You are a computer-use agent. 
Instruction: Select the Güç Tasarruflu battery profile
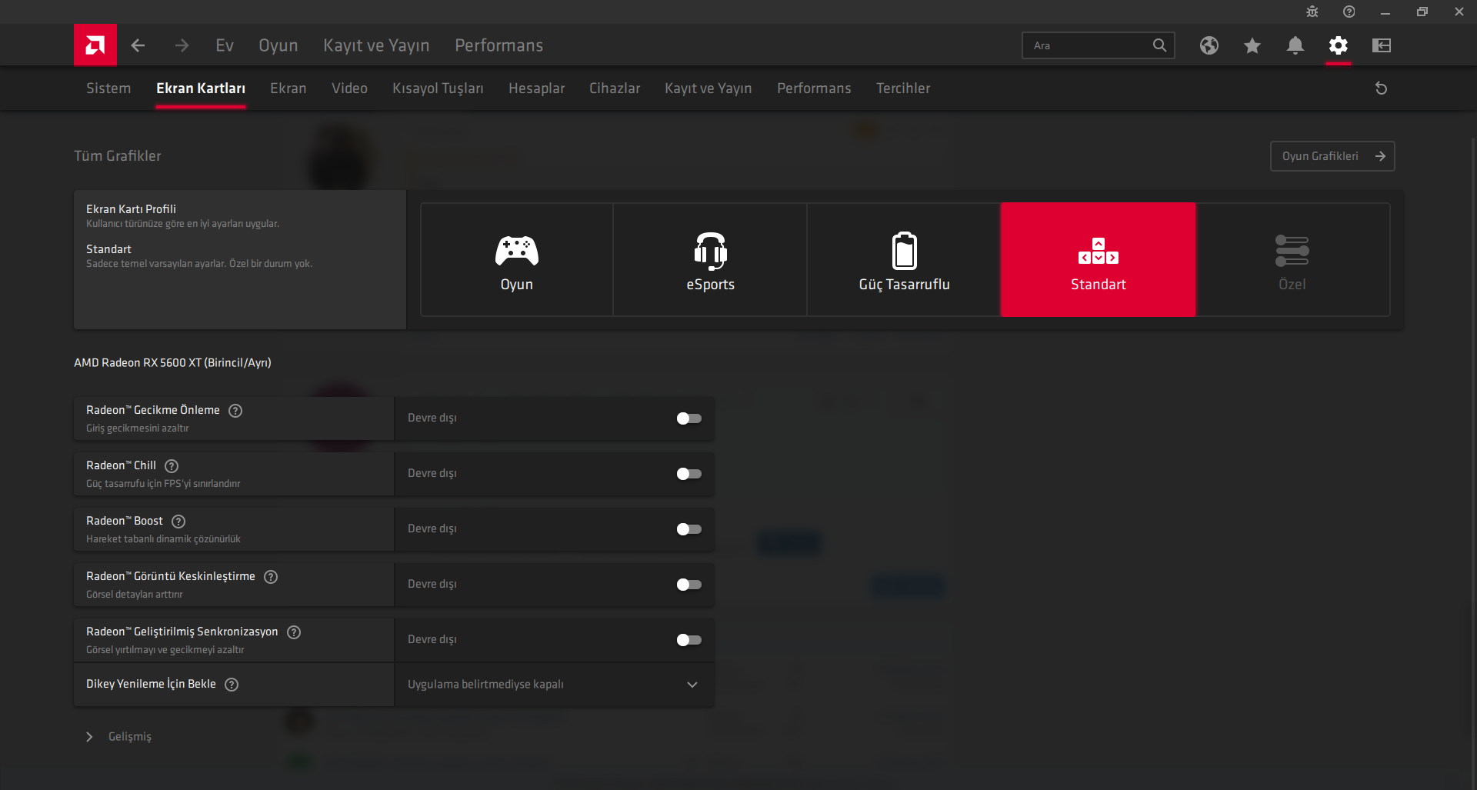pyautogui.click(x=905, y=260)
